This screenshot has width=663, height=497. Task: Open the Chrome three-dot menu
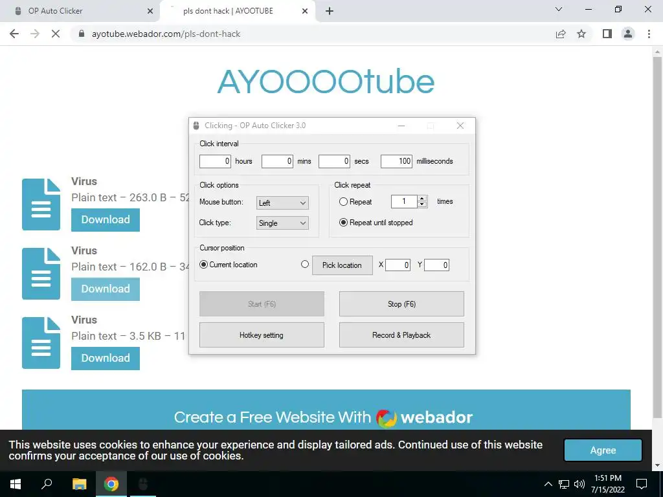649,34
